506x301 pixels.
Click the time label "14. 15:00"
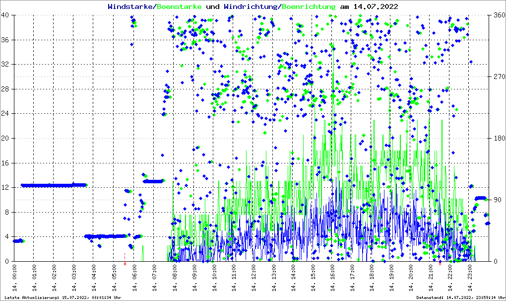point(313,278)
